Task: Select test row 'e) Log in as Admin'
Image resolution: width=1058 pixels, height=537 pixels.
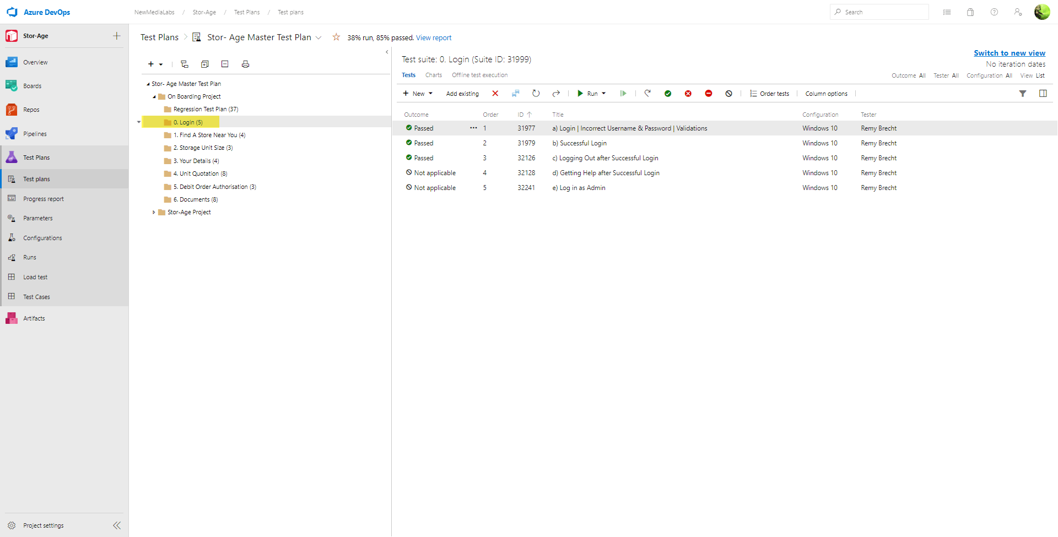Action: click(x=725, y=188)
